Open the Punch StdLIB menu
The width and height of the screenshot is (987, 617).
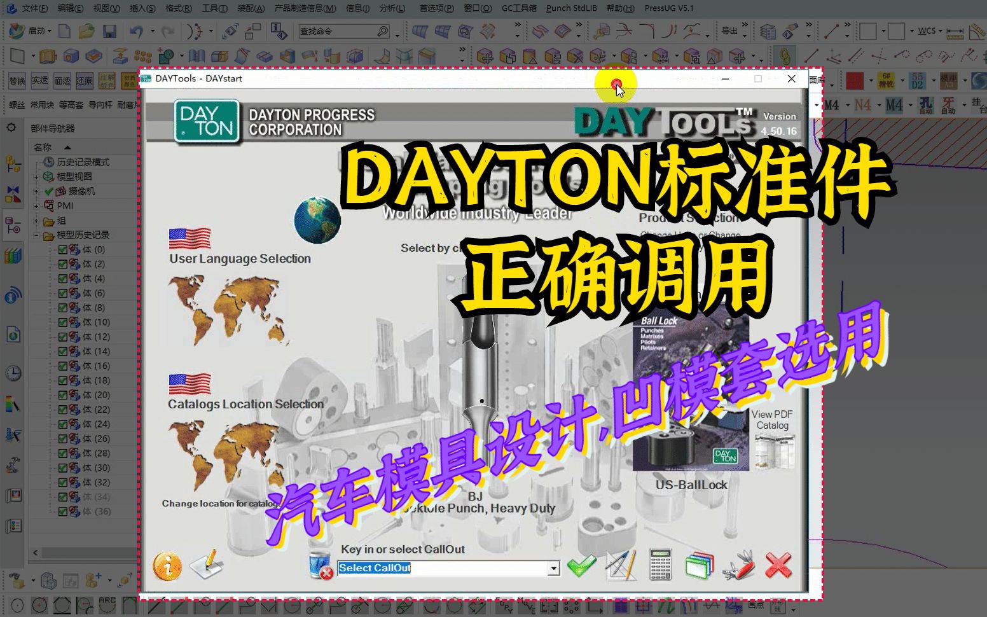point(571,8)
